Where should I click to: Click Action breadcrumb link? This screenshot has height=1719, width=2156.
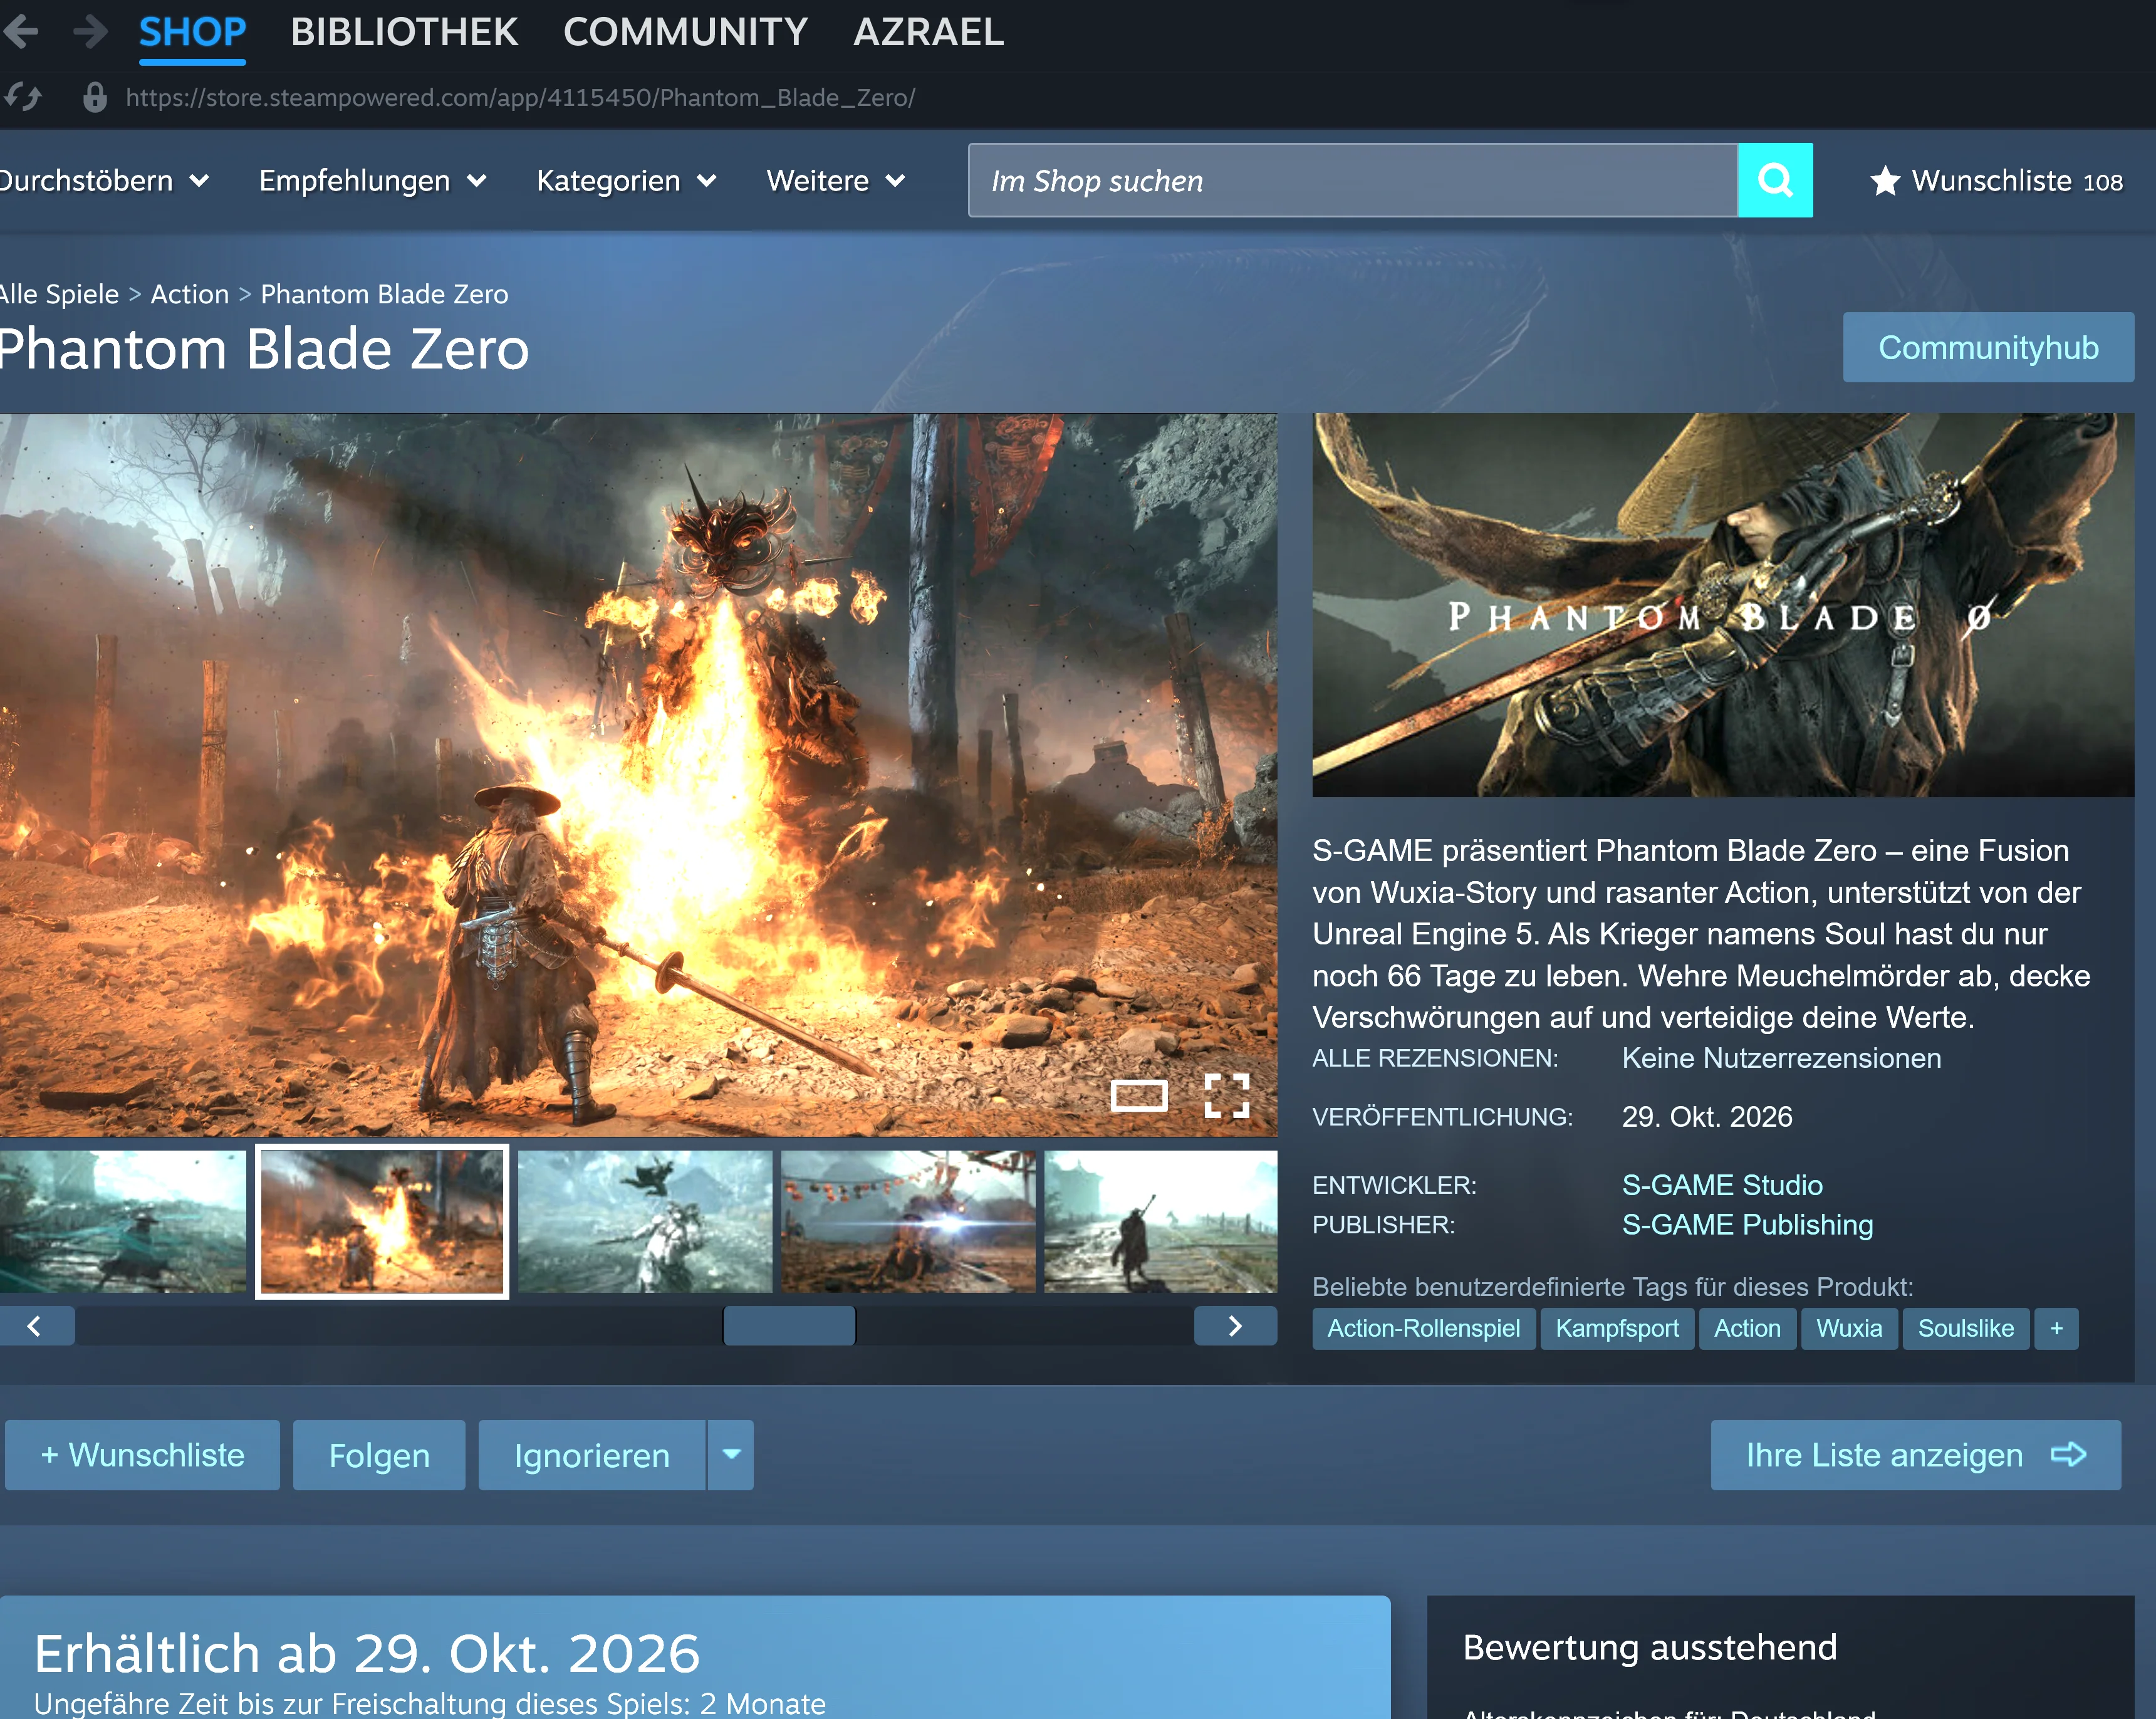pyautogui.click(x=190, y=294)
